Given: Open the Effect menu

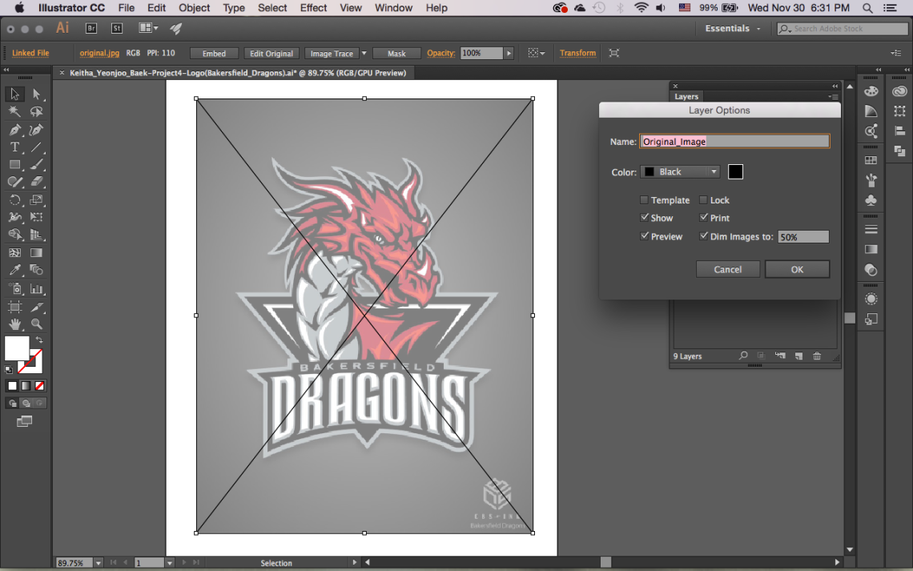Looking at the screenshot, I should point(313,7).
